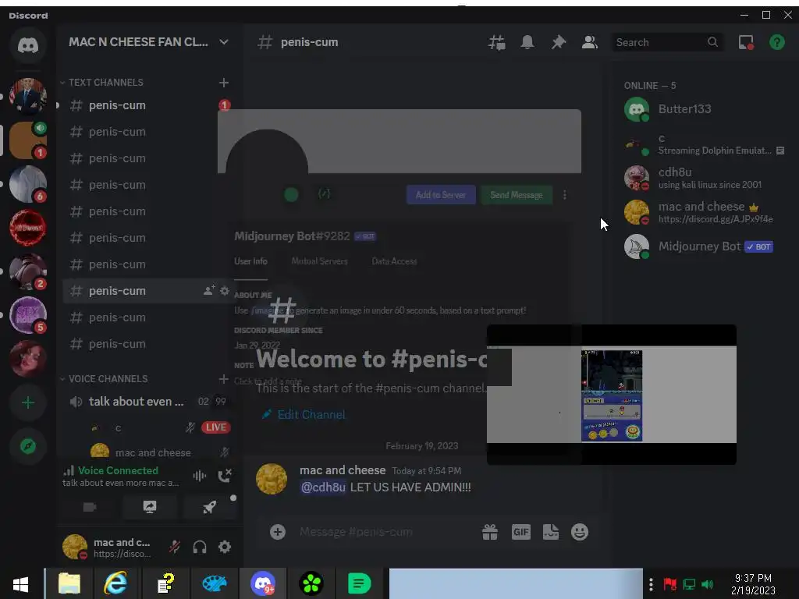Click Edit Channel link

[x=304, y=415]
